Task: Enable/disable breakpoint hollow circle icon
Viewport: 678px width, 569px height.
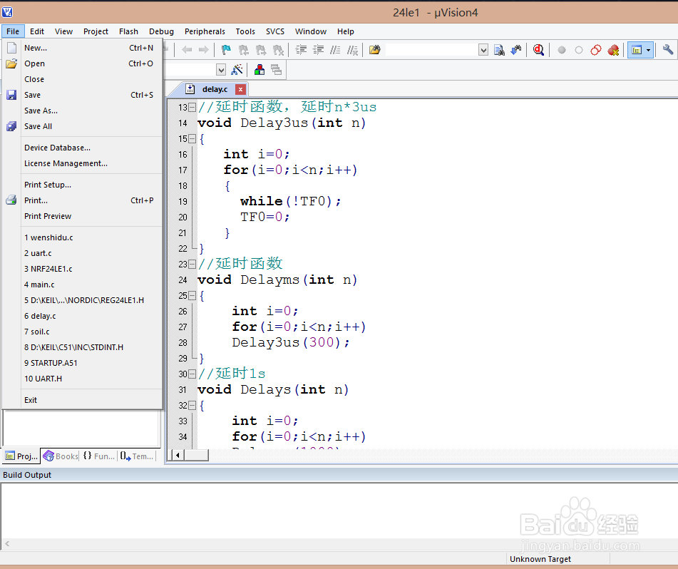Action: (x=579, y=50)
